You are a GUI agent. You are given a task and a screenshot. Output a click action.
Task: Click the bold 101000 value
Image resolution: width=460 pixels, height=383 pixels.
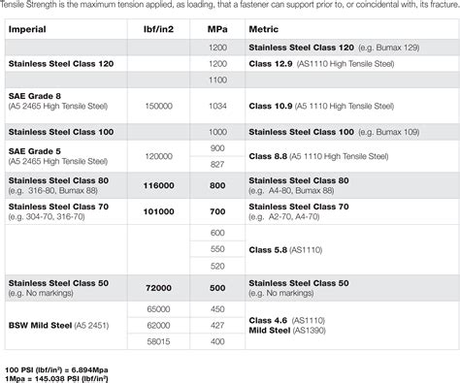pos(158,211)
